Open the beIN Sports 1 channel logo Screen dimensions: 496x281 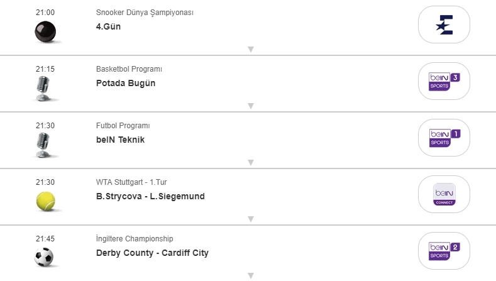click(444, 138)
